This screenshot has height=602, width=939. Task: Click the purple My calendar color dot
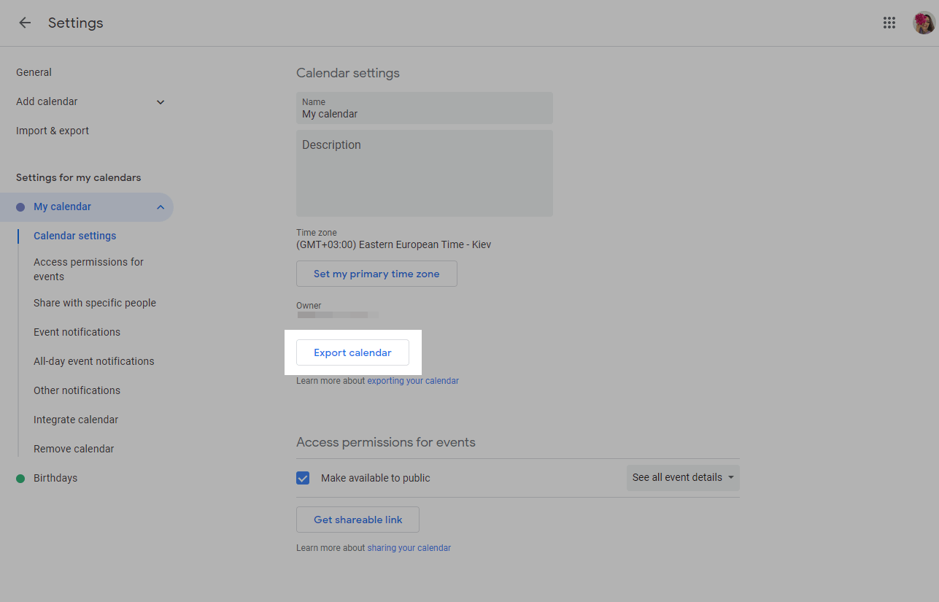(20, 207)
